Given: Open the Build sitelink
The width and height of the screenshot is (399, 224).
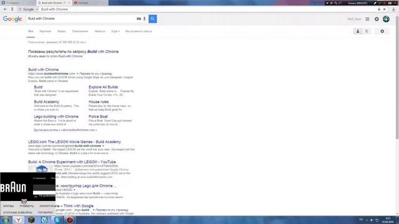Looking at the screenshot, I should coord(38,87).
